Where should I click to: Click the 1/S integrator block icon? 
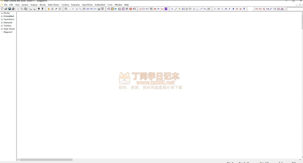(256, 9)
